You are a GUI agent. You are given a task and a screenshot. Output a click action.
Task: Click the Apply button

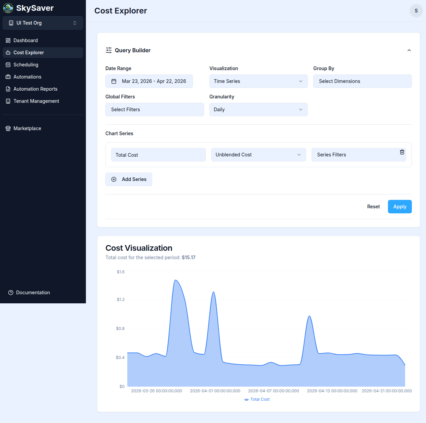400,207
